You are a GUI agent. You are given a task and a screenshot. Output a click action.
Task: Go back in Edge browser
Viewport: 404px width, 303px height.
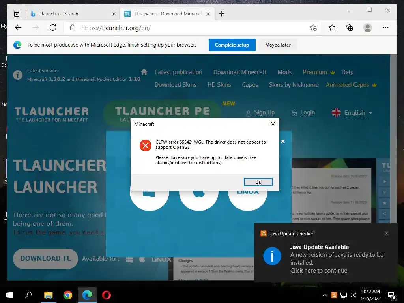point(18,28)
